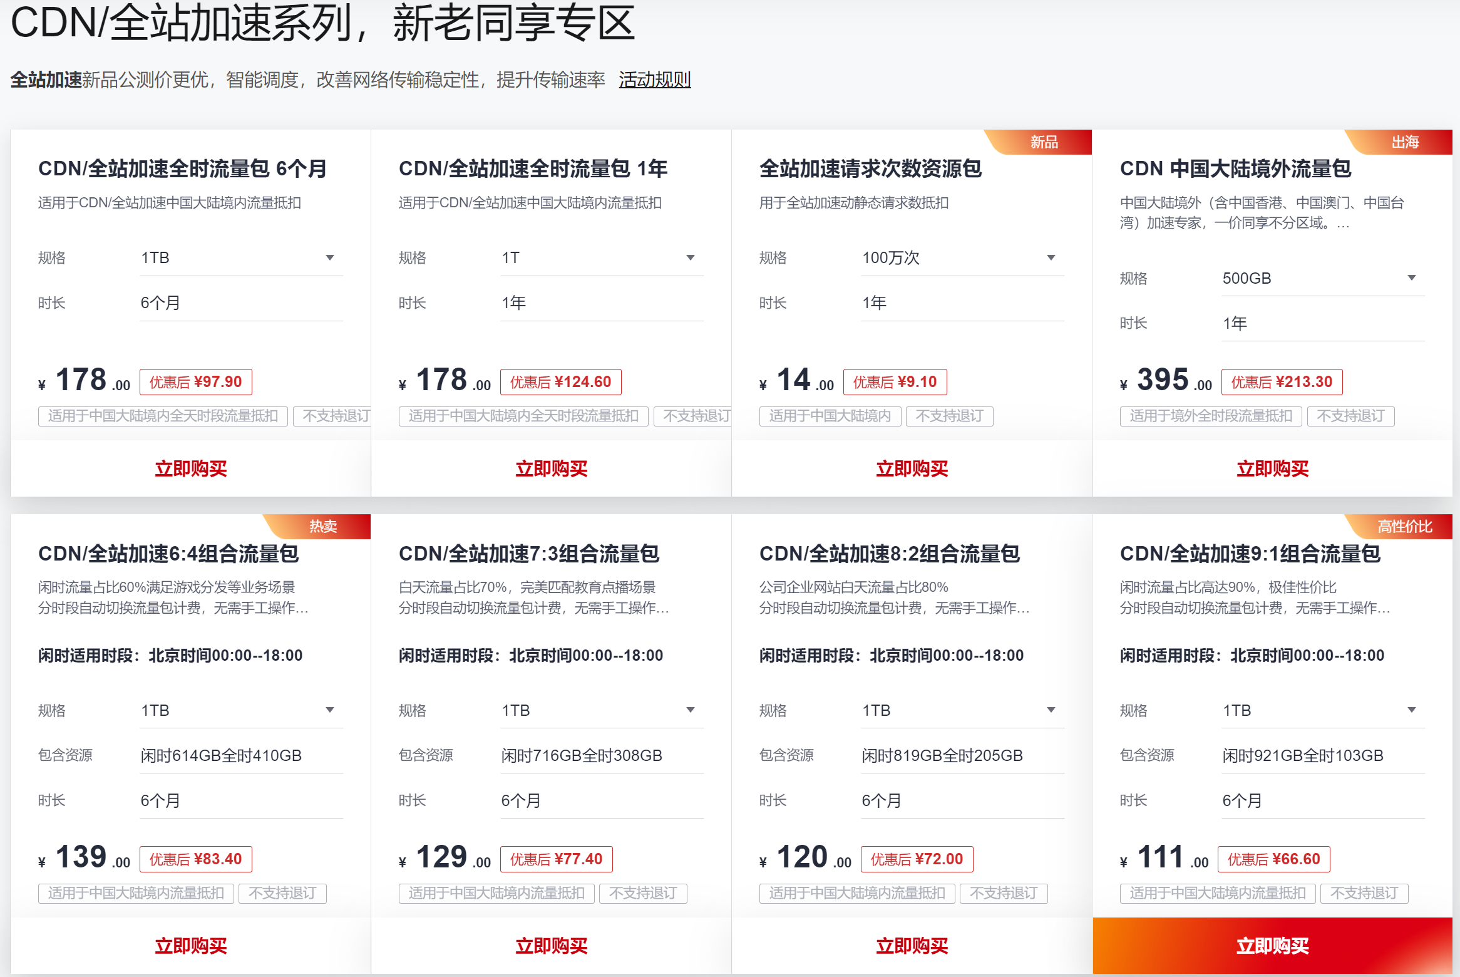Image resolution: width=1460 pixels, height=977 pixels.
Task: Click the 新品 corner badge
Action: click(1044, 142)
